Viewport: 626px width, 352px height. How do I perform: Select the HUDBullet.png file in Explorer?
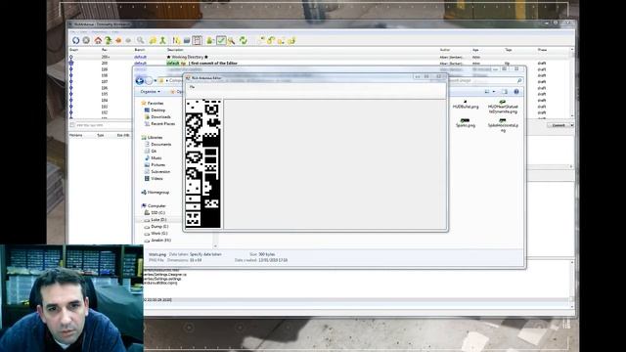pyautogui.click(x=466, y=105)
